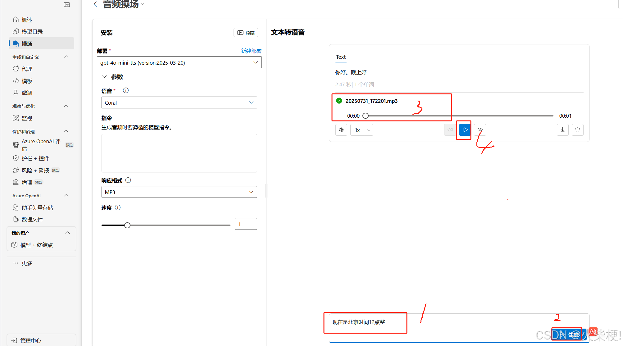Click the audio progress bar handle

(366, 116)
